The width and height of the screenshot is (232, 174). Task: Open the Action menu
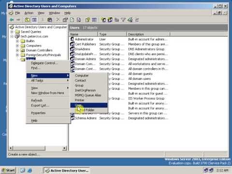(29, 13)
